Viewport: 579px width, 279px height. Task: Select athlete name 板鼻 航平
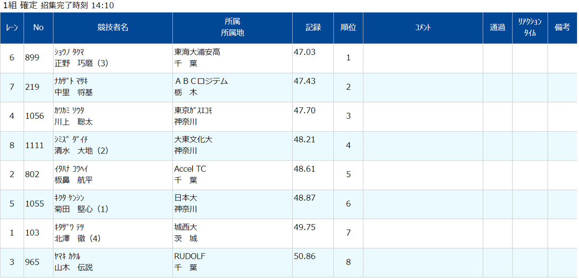pyautogui.click(x=74, y=180)
